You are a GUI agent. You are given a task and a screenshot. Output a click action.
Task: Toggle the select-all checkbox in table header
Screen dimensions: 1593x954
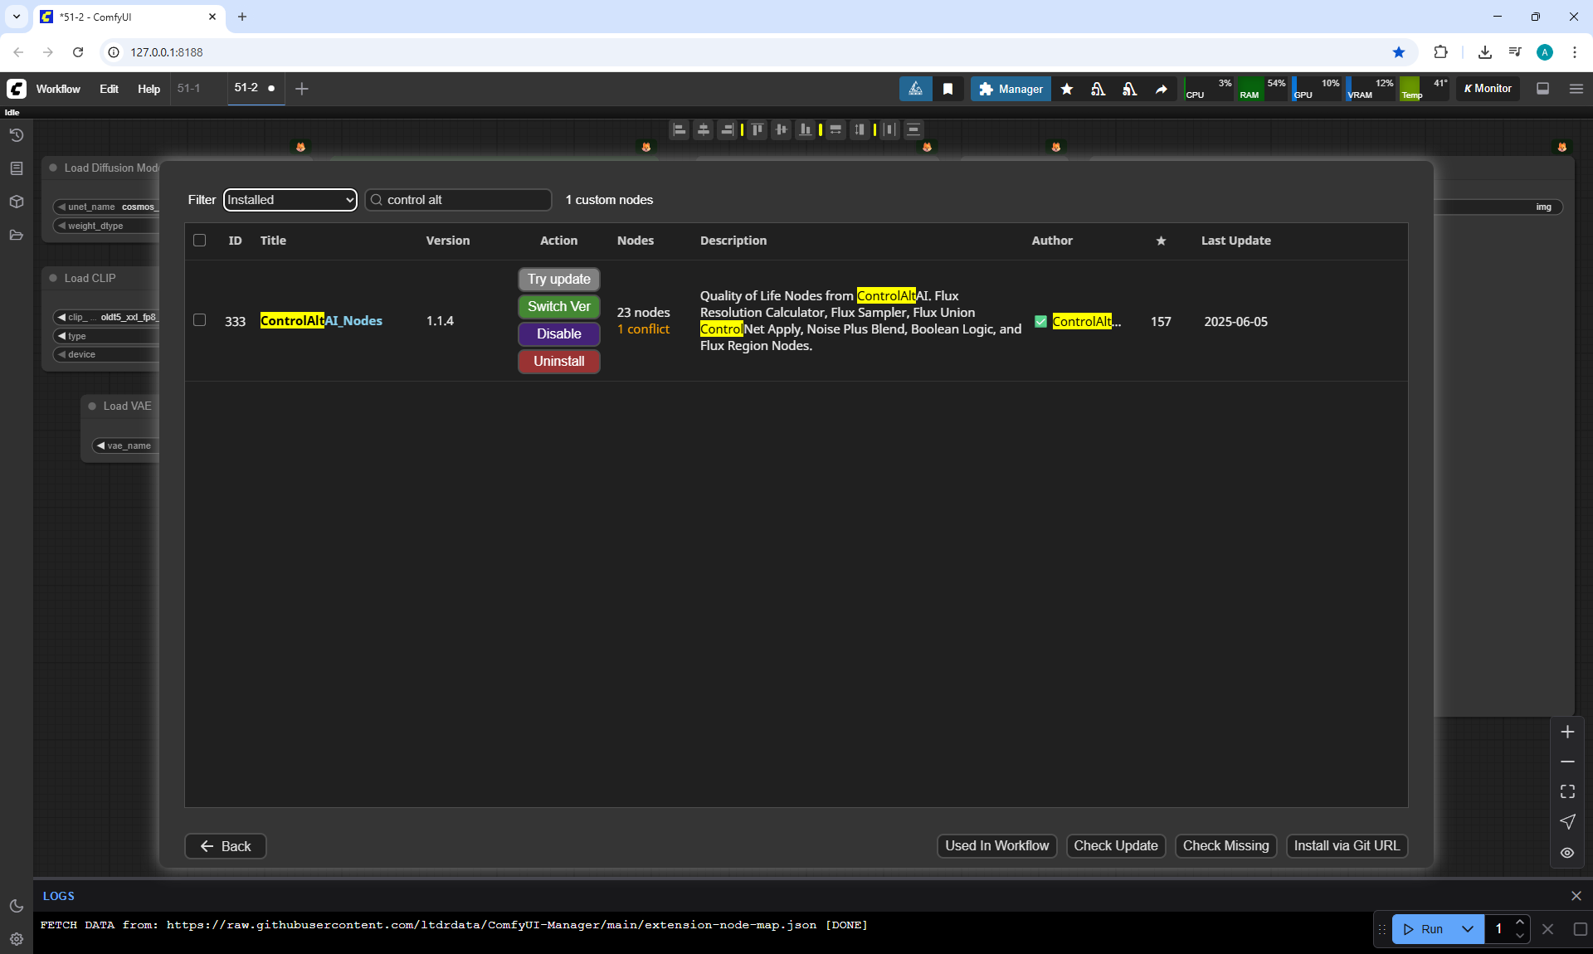pyautogui.click(x=199, y=241)
